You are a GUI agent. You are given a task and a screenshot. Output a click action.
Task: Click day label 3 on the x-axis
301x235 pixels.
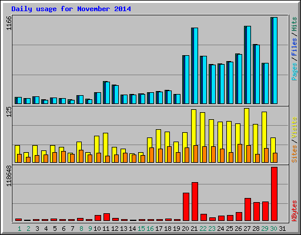click(37, 229)
